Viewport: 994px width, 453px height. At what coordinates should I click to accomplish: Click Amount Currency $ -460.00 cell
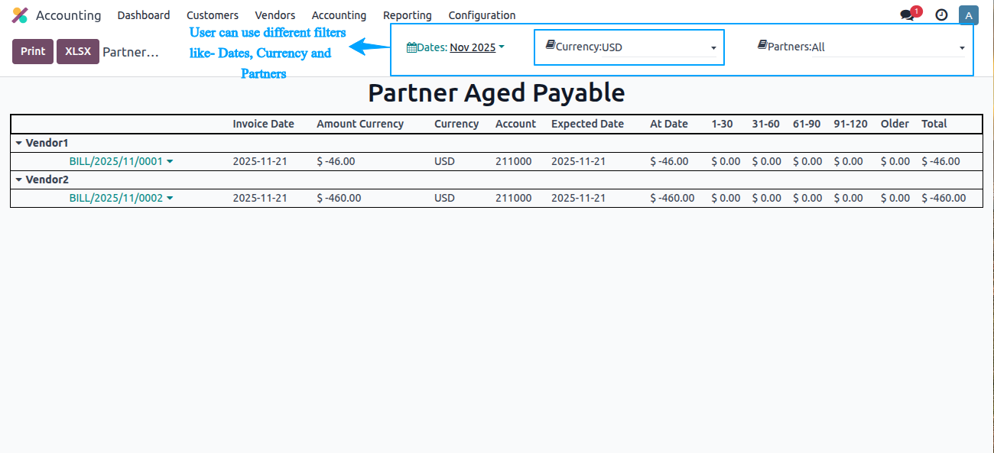[x=339, y=198]
